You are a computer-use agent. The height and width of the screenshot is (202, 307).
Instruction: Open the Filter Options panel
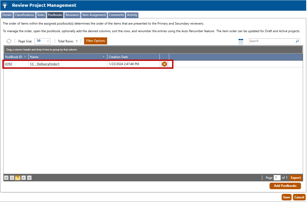pos(95,41)
